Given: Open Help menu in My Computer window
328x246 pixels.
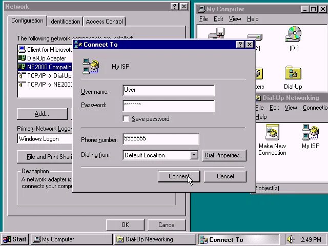Looking at the screenshot, I should pyautogui.click(x=253, y=19).
